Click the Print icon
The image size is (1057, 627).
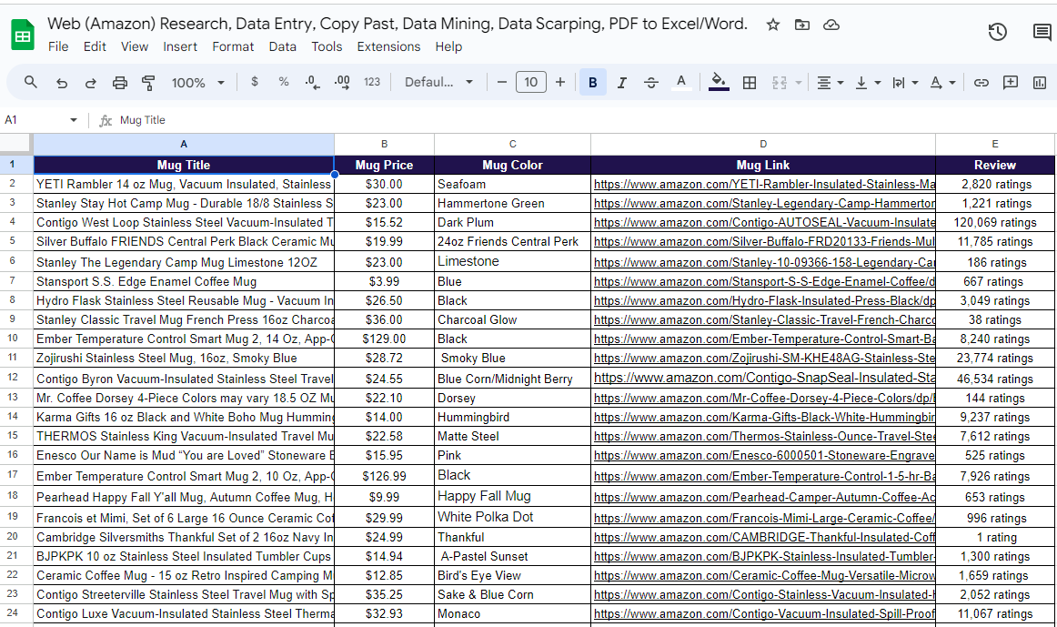pyautogui.click(x=119, y=82)
